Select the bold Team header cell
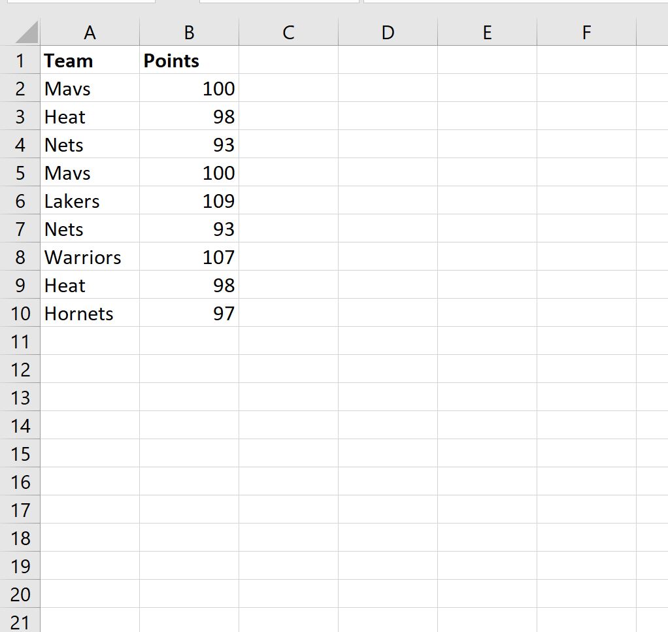 pos(90,61)
